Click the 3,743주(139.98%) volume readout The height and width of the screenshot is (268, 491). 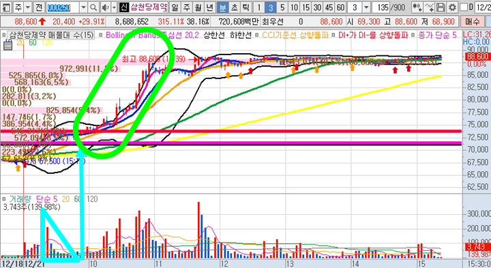pyautogui.click(x=31, y=207)
